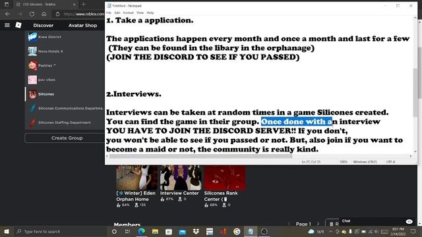Open the browser tab actions menu icon

coord(7,5)
